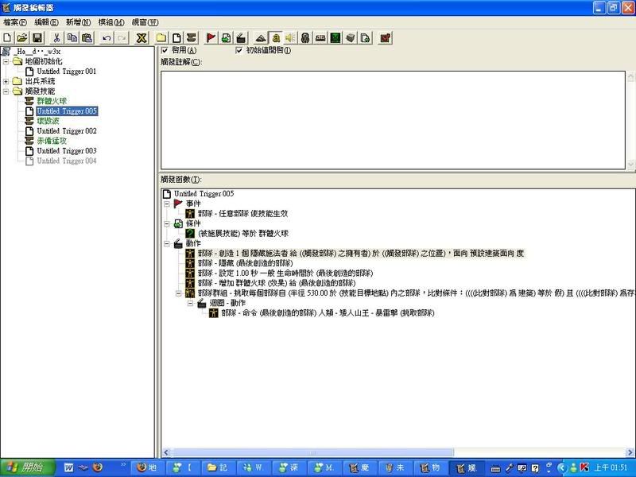Collapse the 地圖初始化 folder in trigger tree
The height and width of the screenshot is (477, 636).
click(6, 61)
